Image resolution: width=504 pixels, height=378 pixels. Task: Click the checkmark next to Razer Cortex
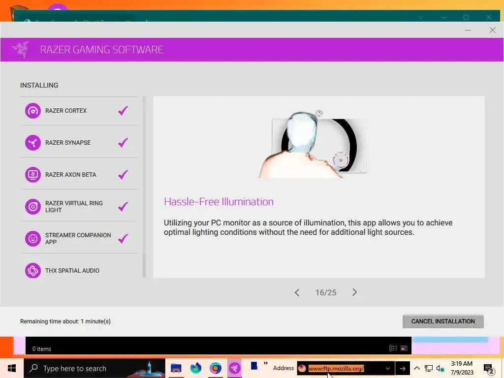(123, 111)
